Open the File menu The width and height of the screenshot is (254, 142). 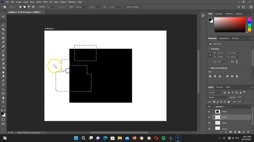point(7,2)
